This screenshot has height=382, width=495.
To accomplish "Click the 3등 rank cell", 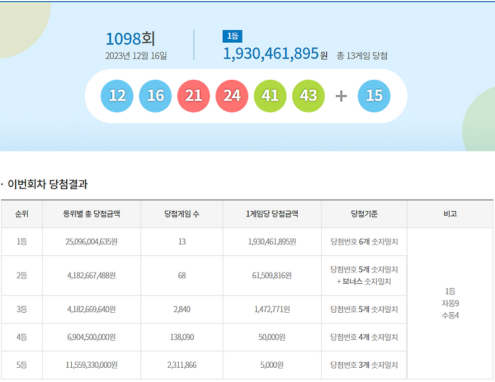I will coord(22,310).
